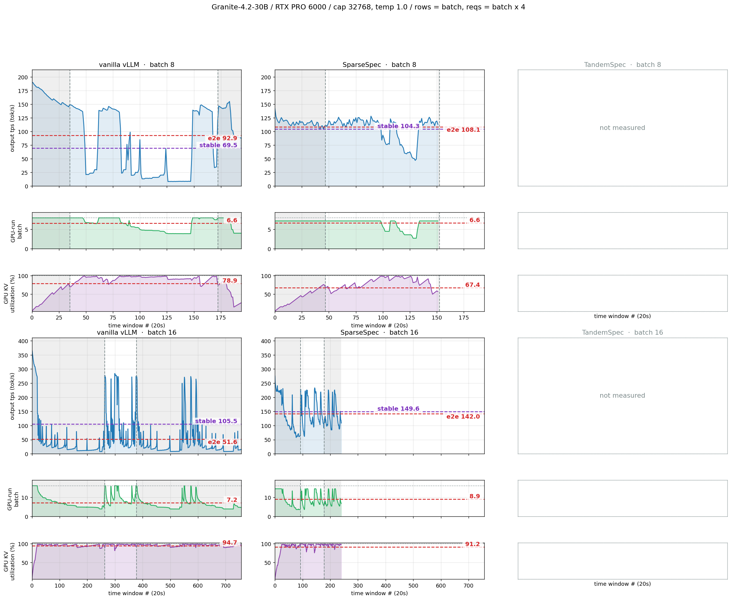Click 'not measured' in TandemSpec batch 8 panel
Screen dimensions: 731x600
(622, 128)
